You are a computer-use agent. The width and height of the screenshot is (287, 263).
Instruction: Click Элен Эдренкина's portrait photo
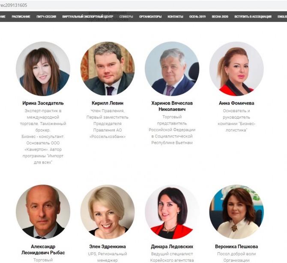[x=108, y=212]
